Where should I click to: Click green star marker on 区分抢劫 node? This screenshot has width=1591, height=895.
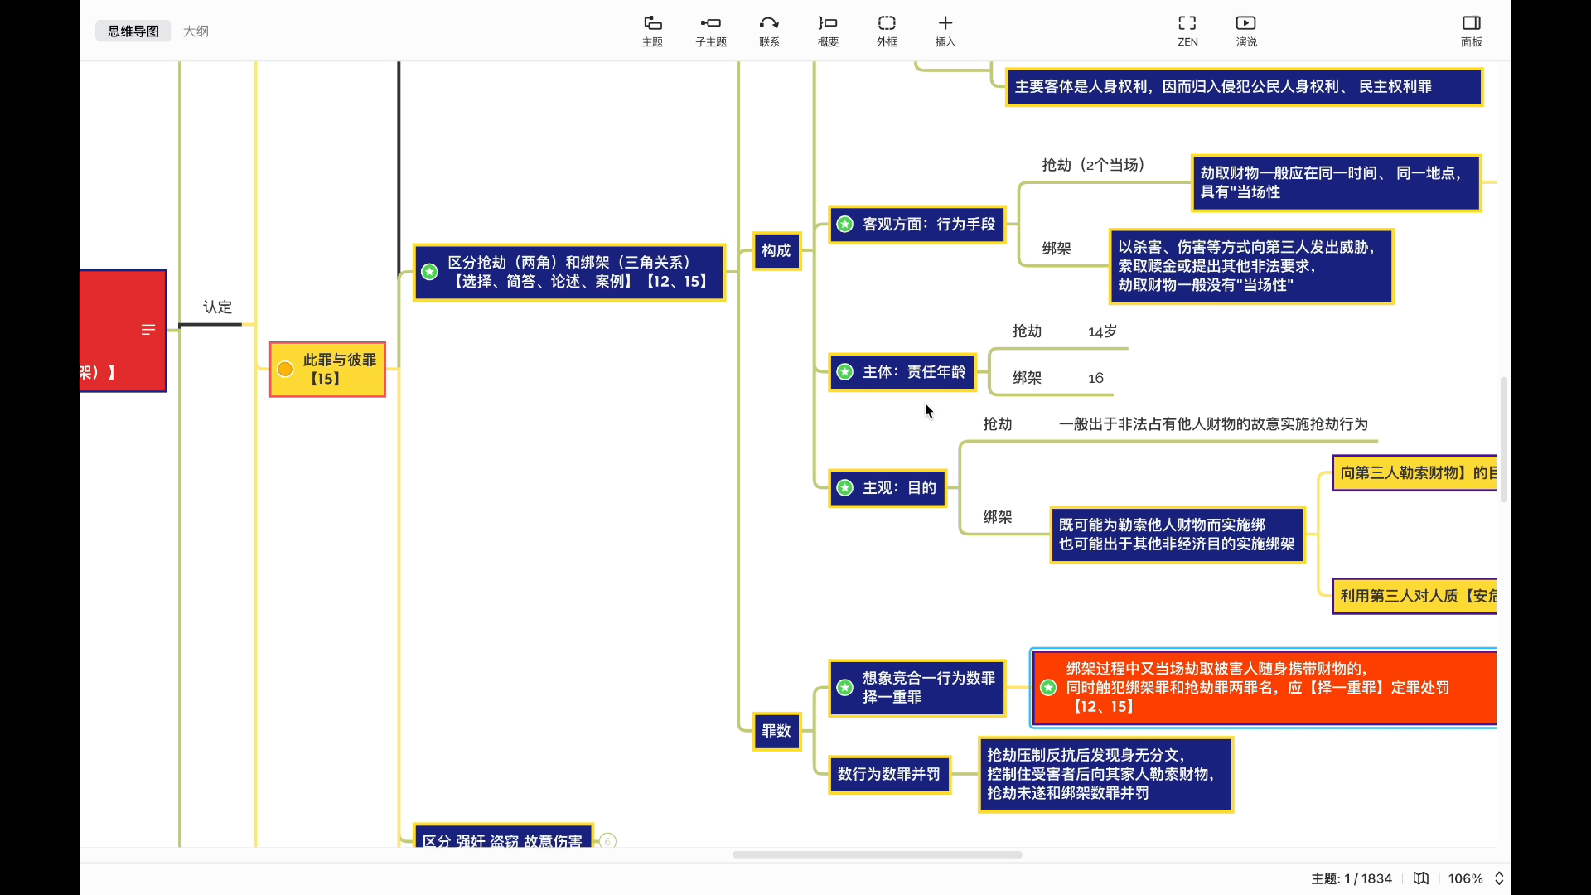tap(429, 272)
